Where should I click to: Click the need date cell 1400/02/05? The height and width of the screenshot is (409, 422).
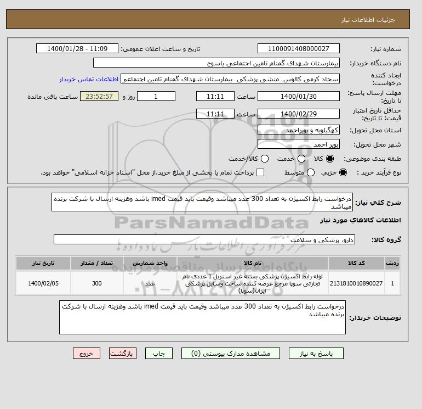[x=43, y=283]
